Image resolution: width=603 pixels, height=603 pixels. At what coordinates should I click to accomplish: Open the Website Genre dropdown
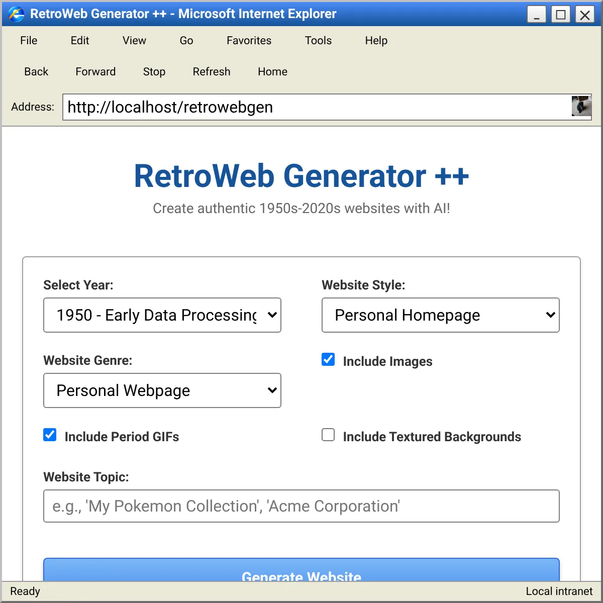point(162,390)
